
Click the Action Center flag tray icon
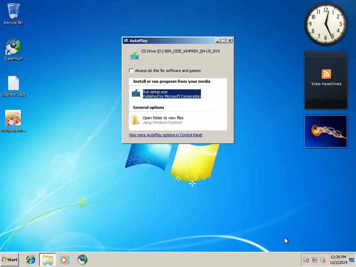[306, 260]
